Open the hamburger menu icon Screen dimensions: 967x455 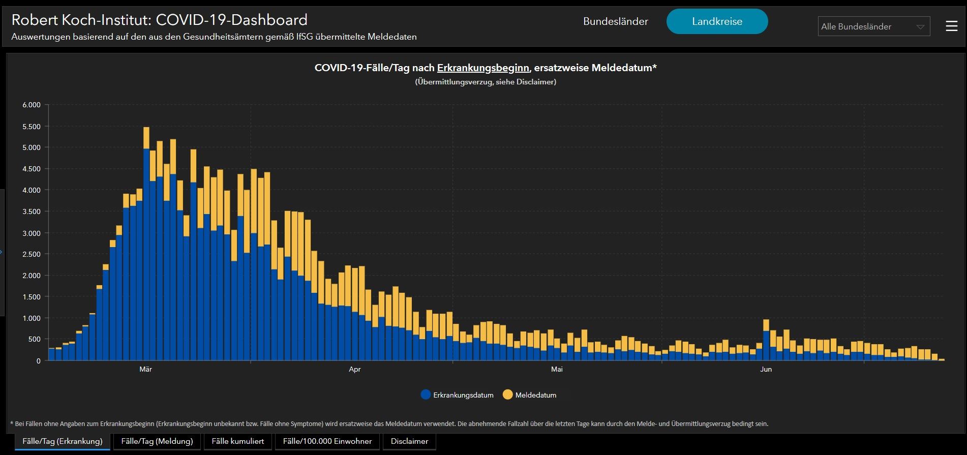pos(951,26)
